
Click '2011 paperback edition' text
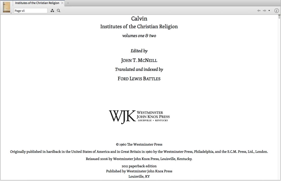click(x=139, y=166)
